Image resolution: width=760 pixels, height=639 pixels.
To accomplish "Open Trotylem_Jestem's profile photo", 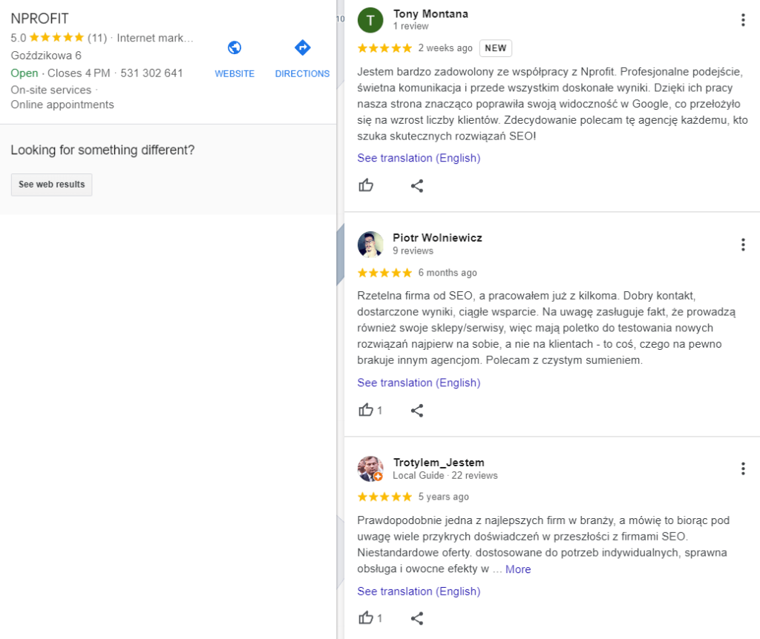I will click(370, 469).
